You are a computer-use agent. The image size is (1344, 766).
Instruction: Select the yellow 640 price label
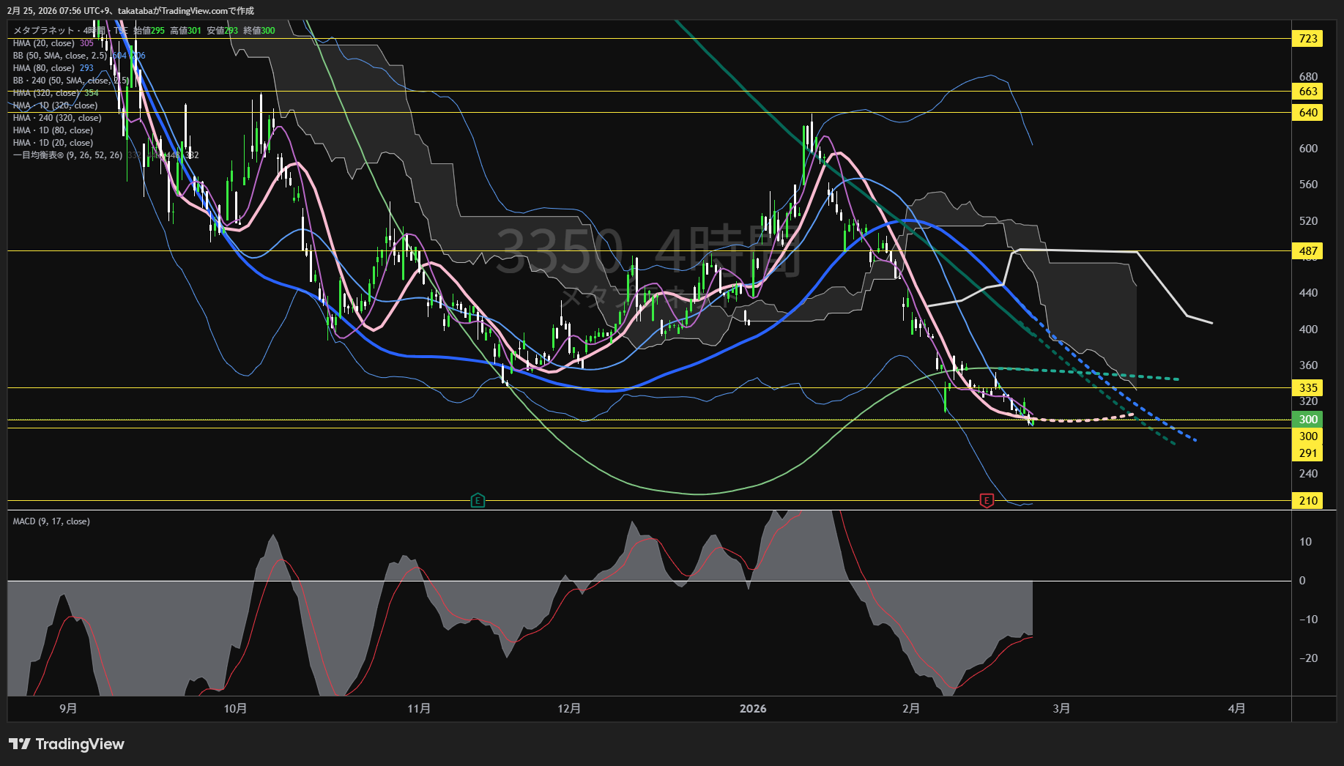point(1307,113)
